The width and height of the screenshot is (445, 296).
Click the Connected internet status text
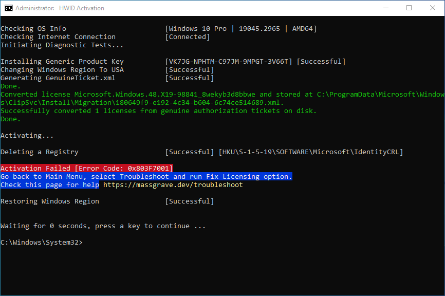point(187,36)
